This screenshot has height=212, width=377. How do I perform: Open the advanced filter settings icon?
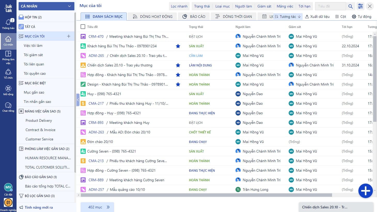pos(360,6)
